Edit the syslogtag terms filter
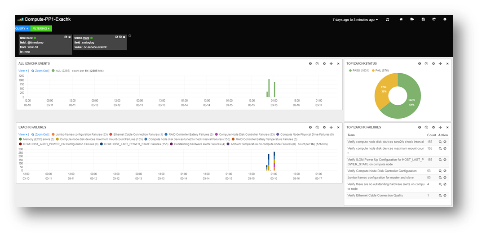Screen dimensions: 482x236 (x=117, y=37)
